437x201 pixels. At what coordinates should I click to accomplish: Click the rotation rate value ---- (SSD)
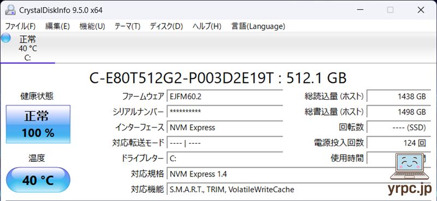click(x=399, y=127)
